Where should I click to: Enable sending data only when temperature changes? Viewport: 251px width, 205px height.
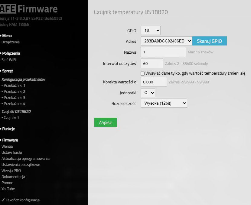click(x=142, y=73)
